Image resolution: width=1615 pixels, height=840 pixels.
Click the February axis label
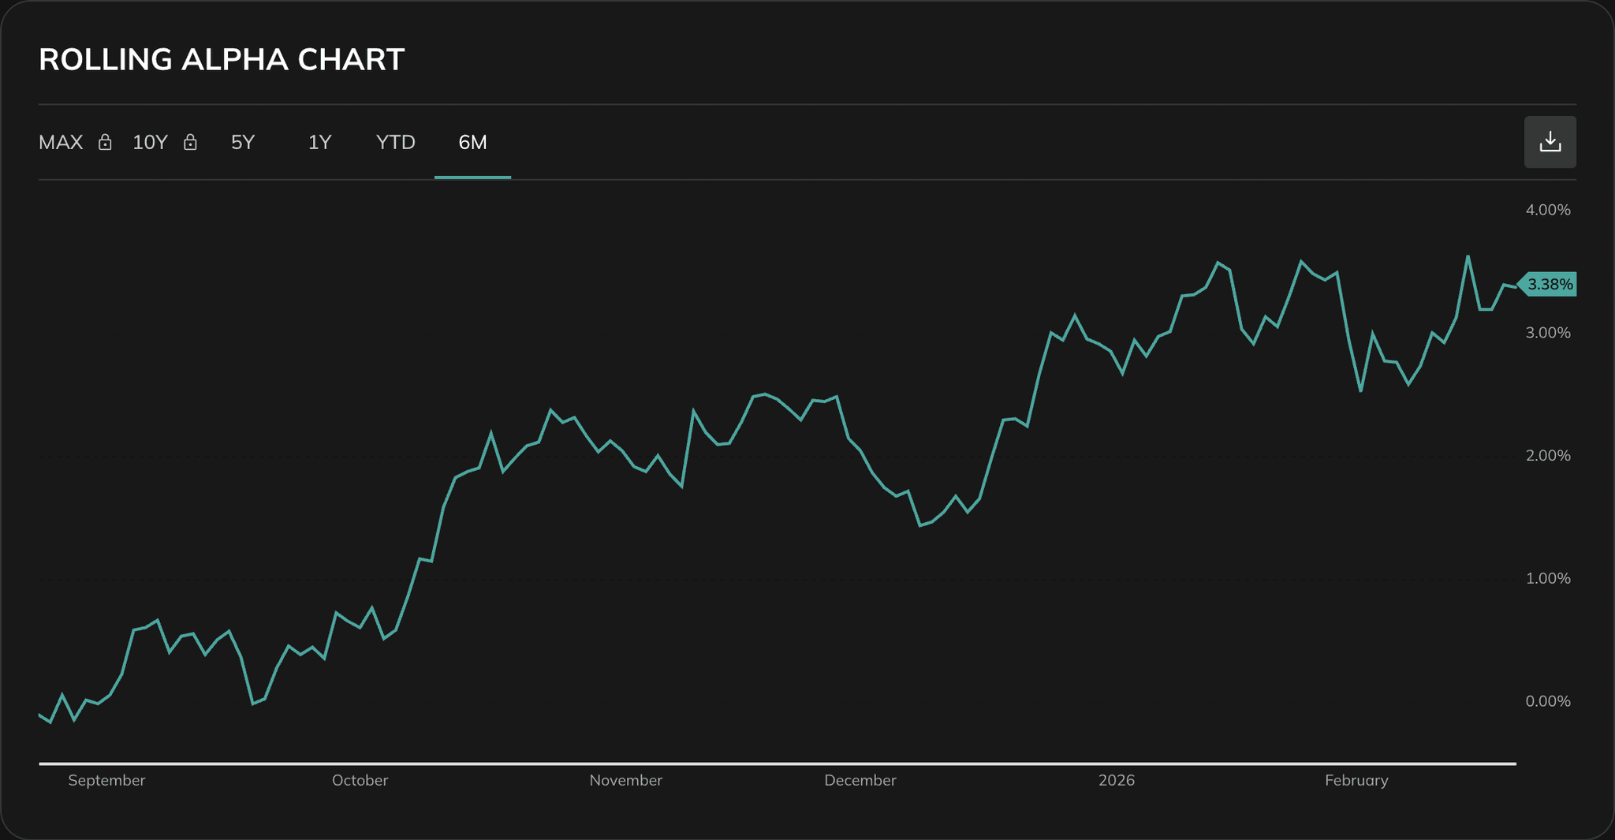pyautogui.click(x=1357, y=780)
